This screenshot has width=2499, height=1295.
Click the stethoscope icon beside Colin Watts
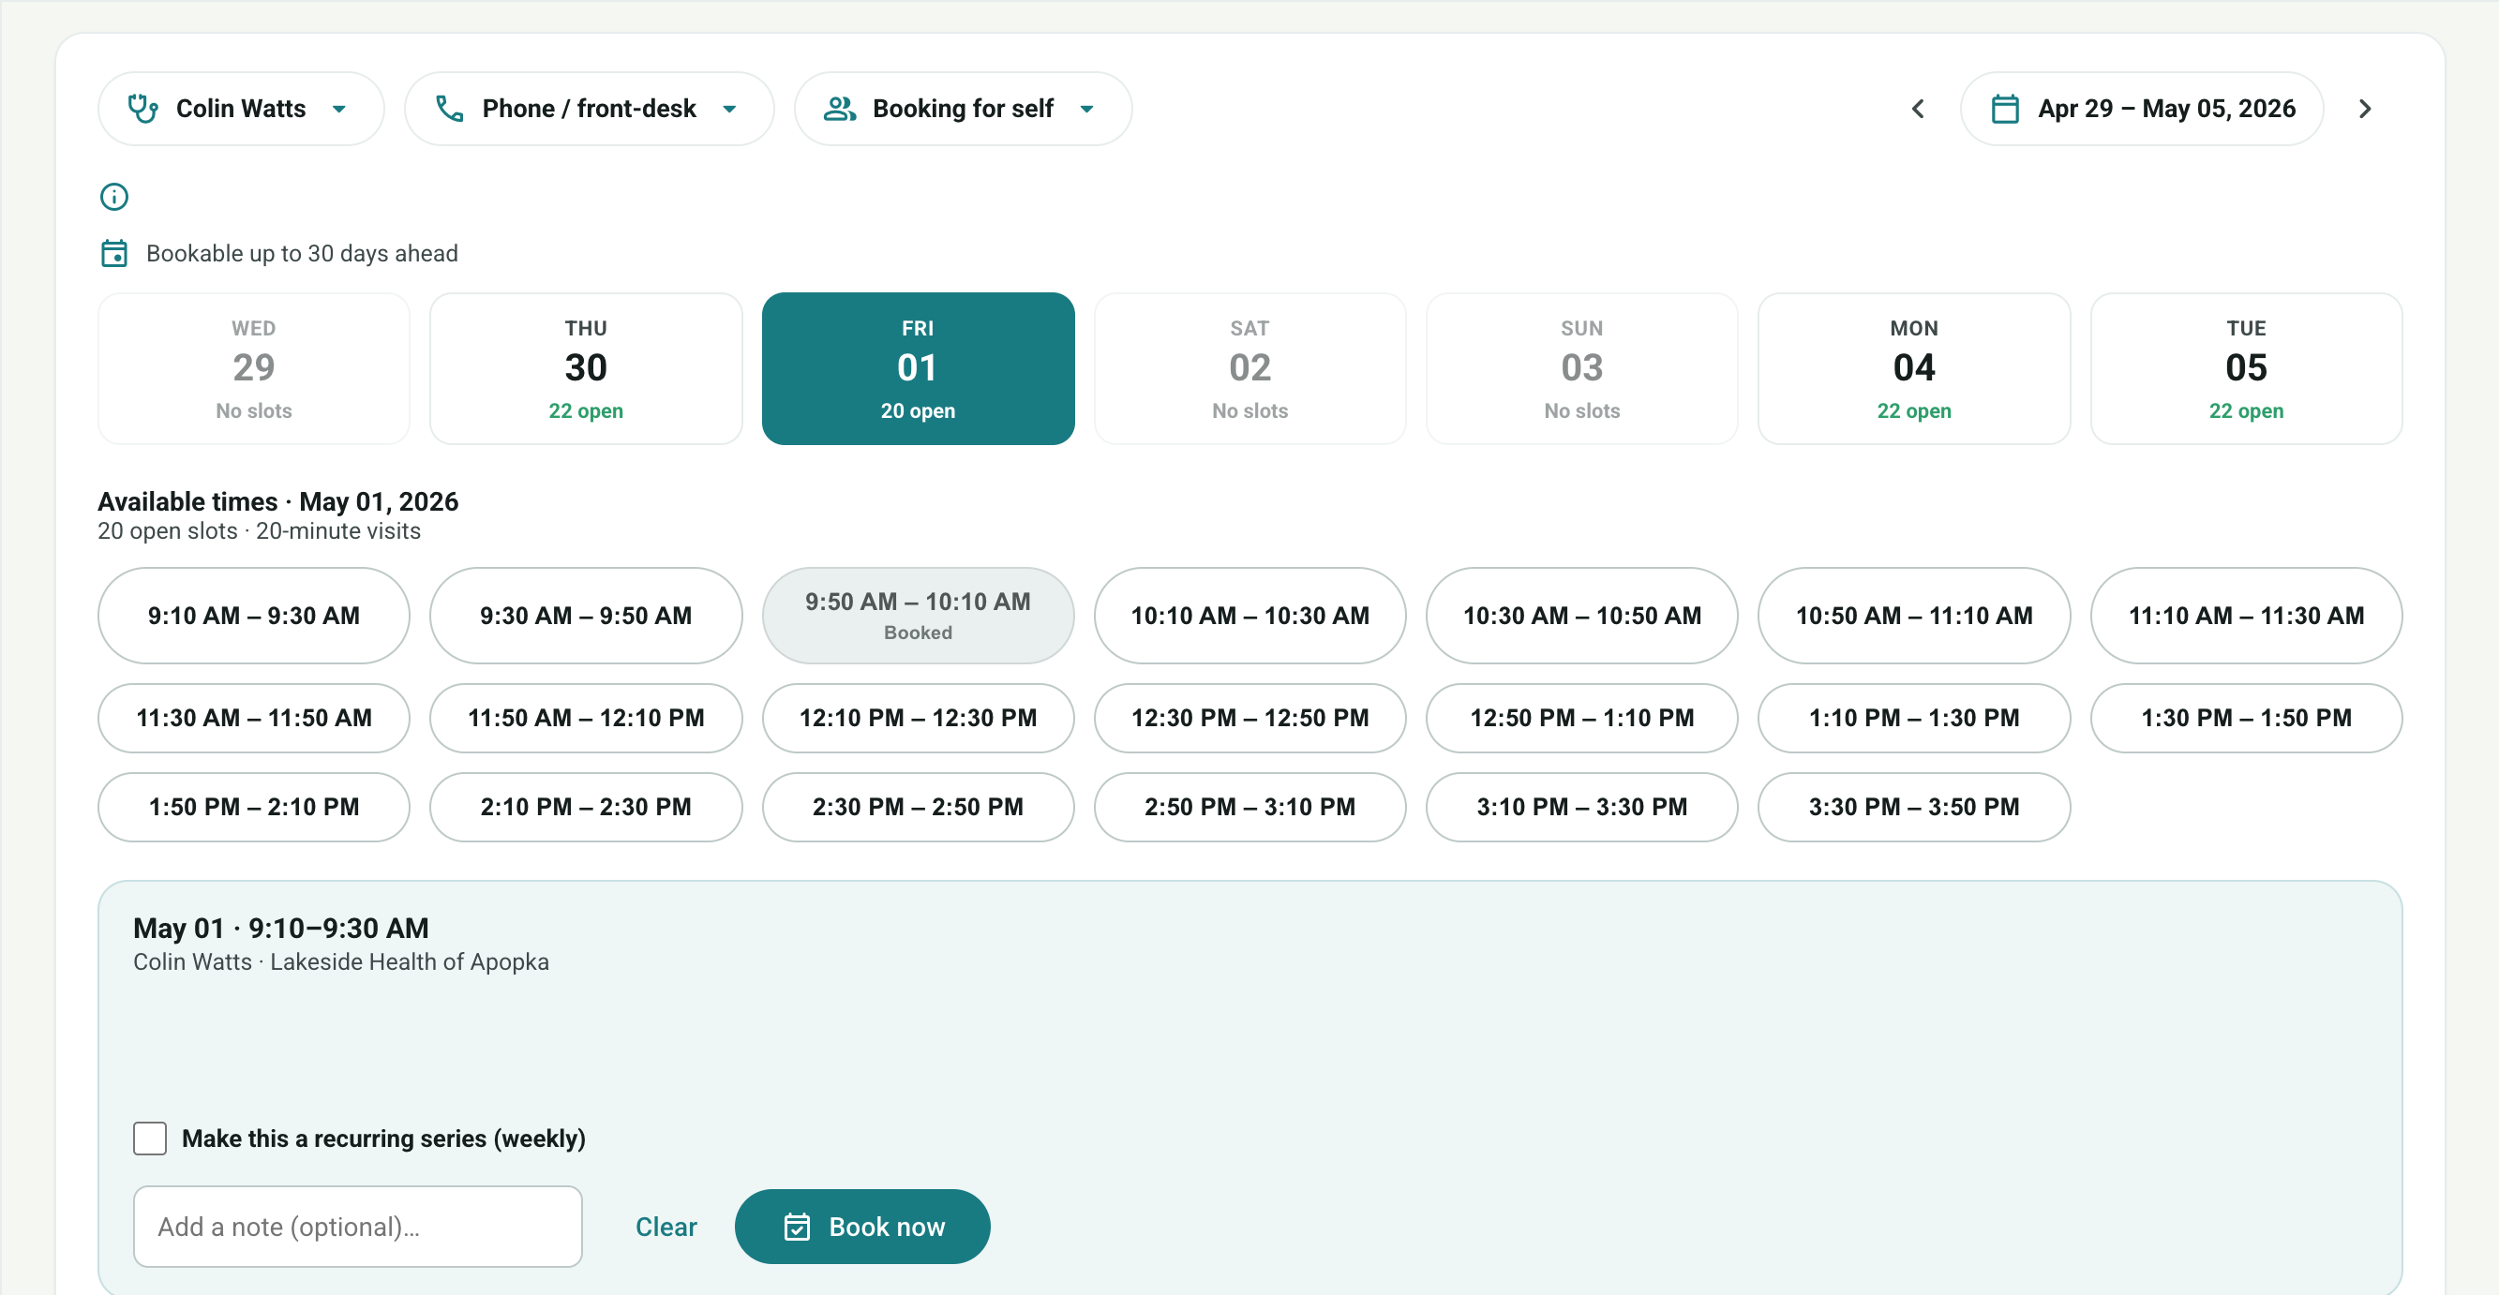click(x=142, y=109)
